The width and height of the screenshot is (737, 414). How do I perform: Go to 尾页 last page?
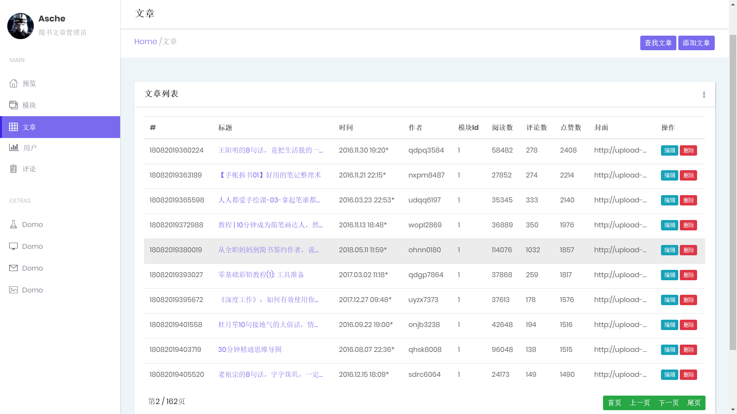694,402
